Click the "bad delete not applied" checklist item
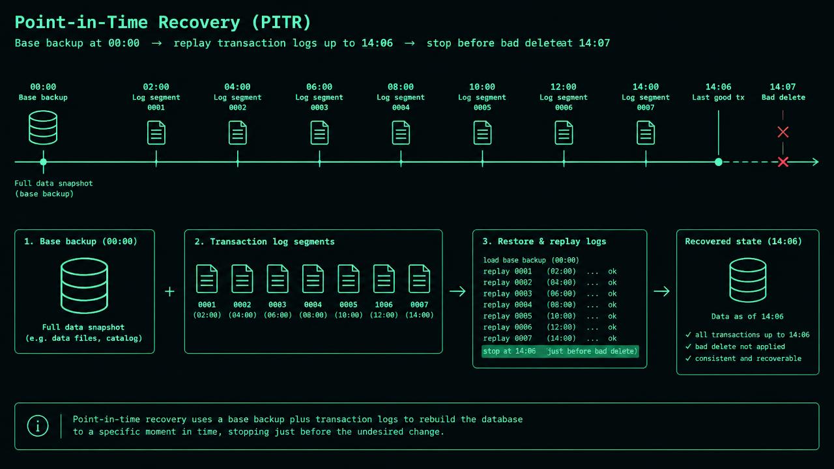The height and width of the screenshot is (469, 834). (x=735, y=347)
